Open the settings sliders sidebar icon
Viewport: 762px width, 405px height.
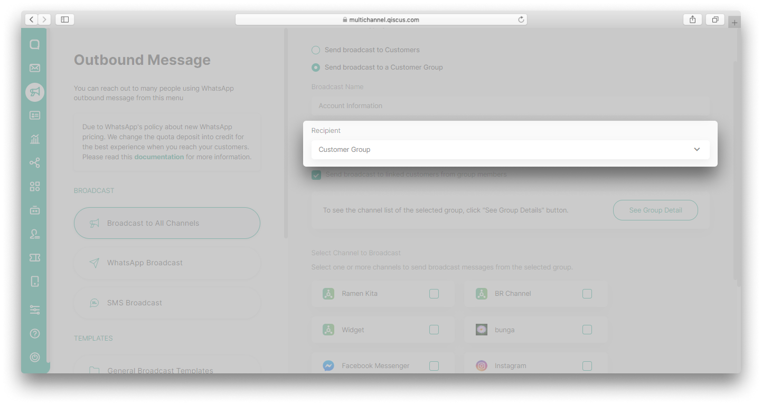pos(35,310)
